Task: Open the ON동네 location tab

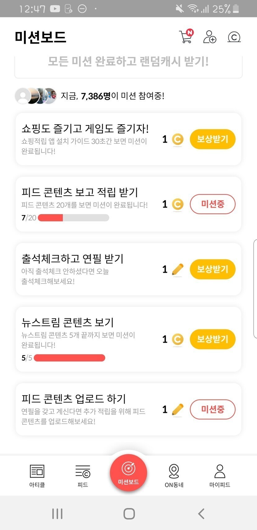Action: pyautogui.click(x=174, y=475)
